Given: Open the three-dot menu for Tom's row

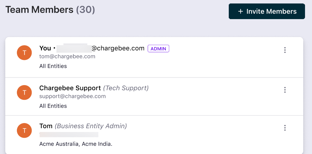Looking at the screenshot, I should tap(285, 128).
